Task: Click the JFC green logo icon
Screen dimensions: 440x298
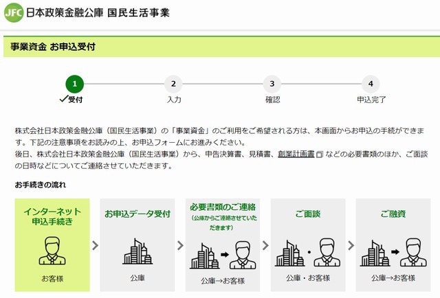Action: (x=14, y=12)
